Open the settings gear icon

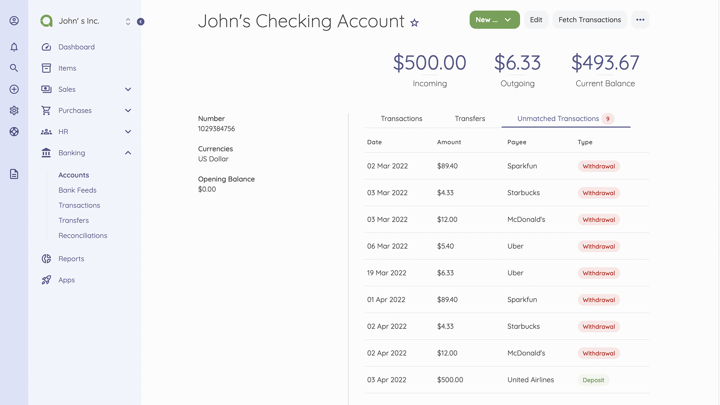14,110
